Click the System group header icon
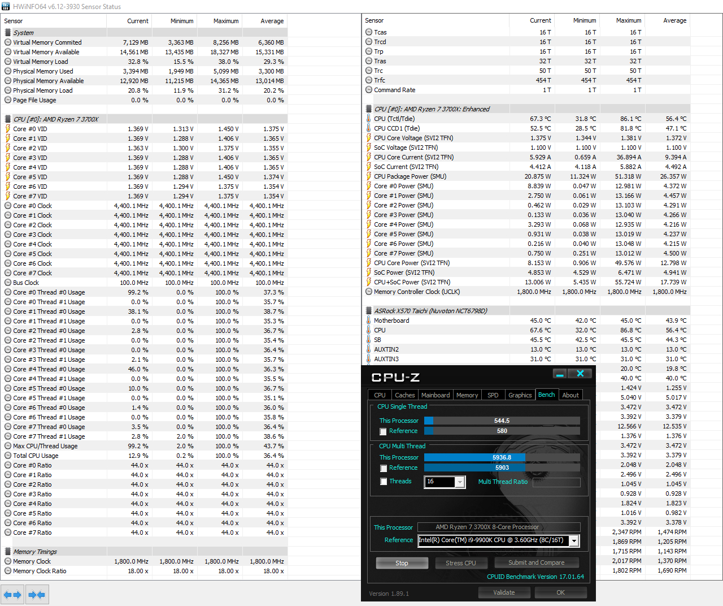The image size is (723, 606). (8, 33)
